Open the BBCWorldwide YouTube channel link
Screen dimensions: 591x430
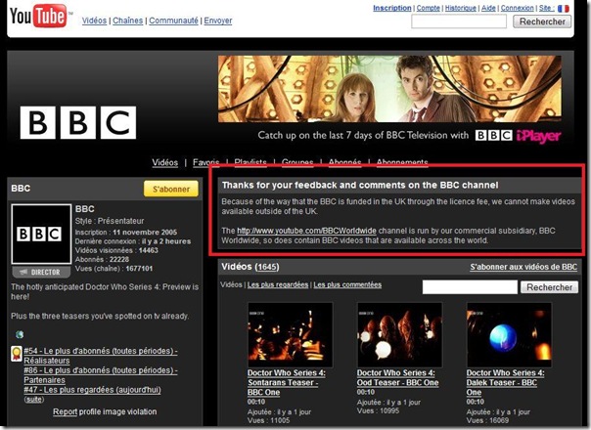click(x=306, y=231)
